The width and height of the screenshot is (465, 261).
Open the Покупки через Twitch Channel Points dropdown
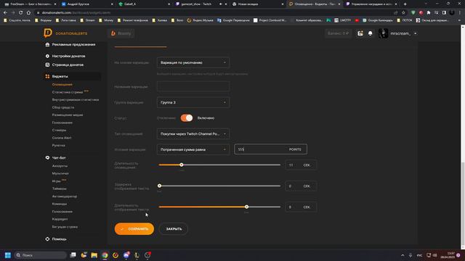coord(193,133)
